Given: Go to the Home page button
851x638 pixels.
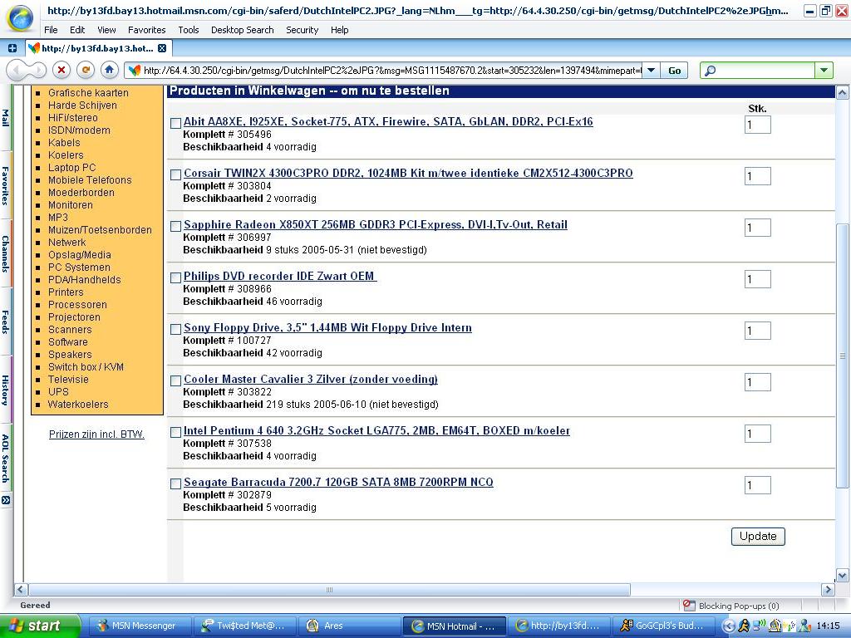Looking at the screenshot, I should click(109, 70).
